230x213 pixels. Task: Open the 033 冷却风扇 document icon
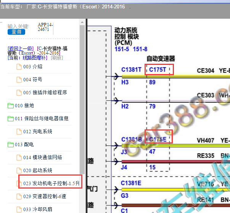(x=19, y=209)
